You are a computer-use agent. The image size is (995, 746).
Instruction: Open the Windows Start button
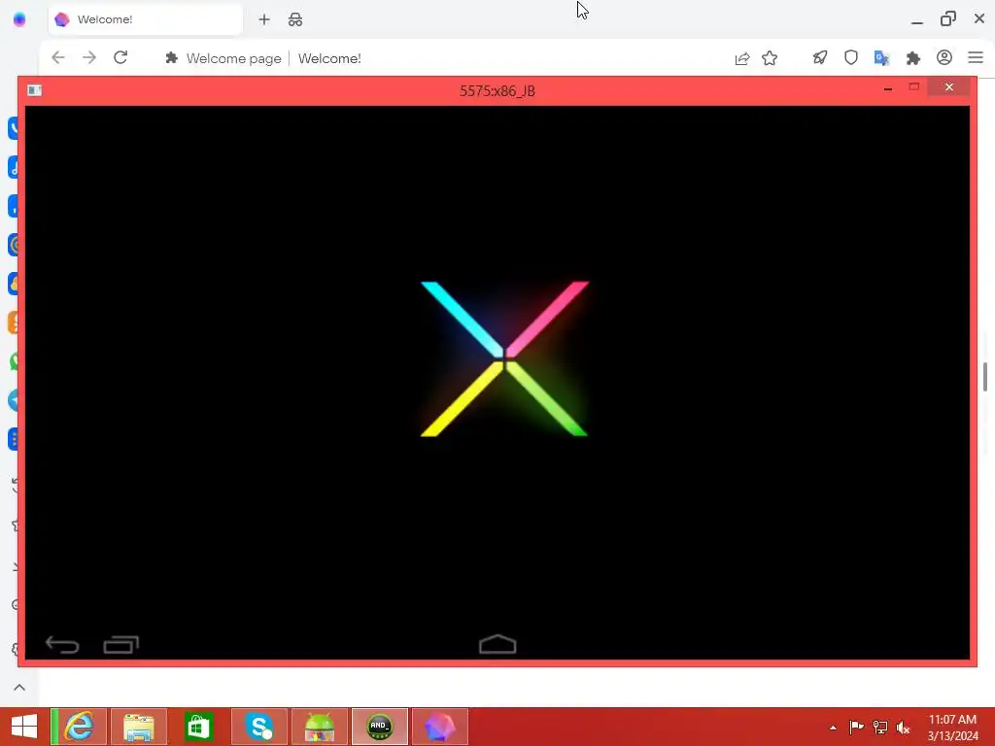point(24,727)
